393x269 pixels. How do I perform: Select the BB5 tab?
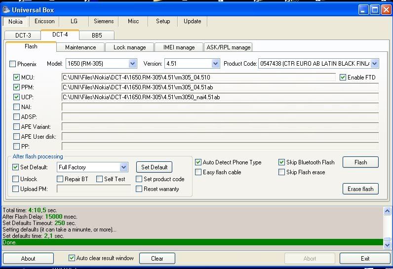[97, 36]
